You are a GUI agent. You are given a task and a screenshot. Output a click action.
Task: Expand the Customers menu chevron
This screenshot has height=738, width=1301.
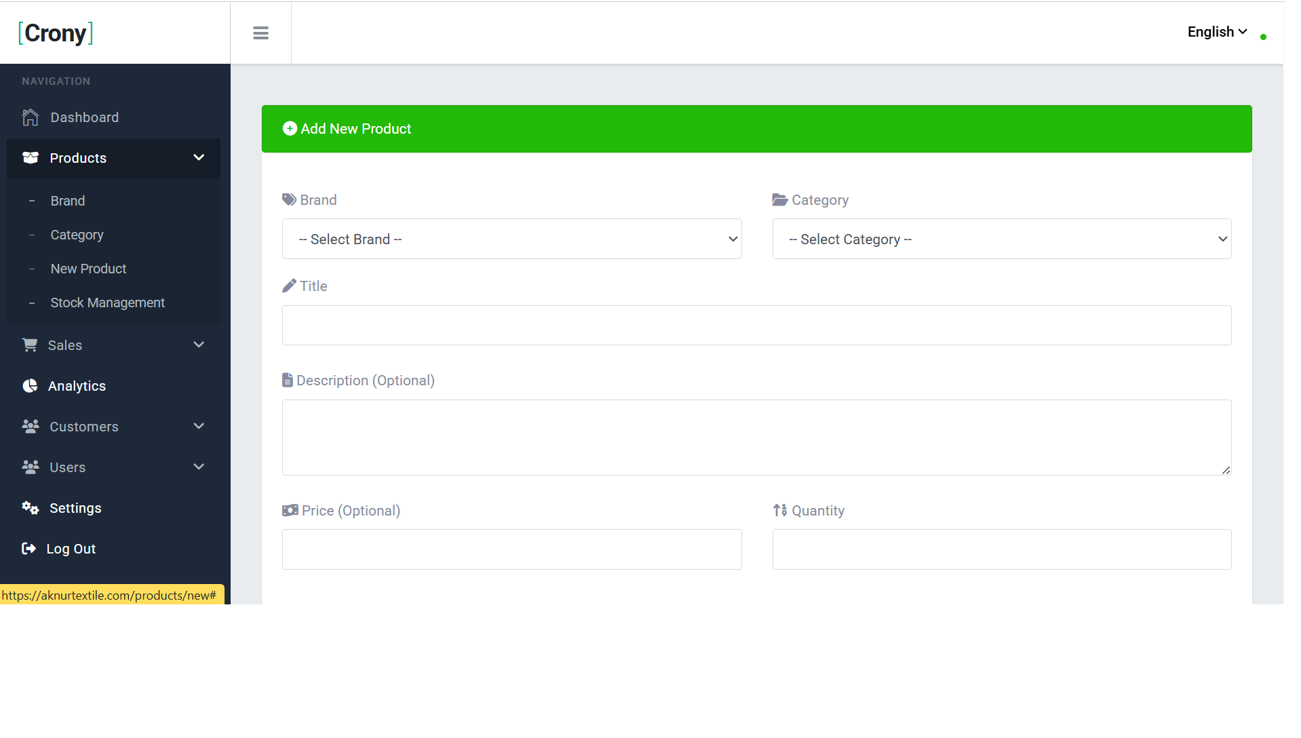point(199,426)
